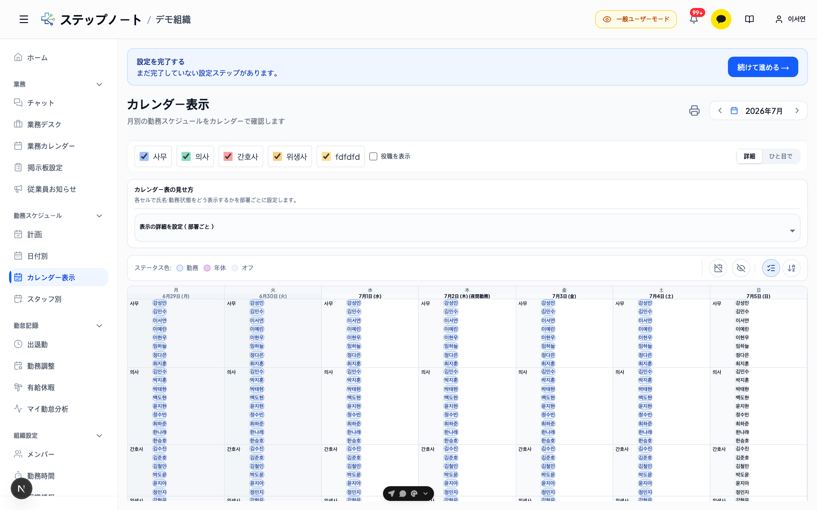Toggle 一般ユーザーモード button

coord(636,19)
